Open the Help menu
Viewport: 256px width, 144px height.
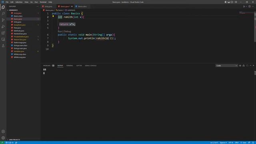click(50, 2)
